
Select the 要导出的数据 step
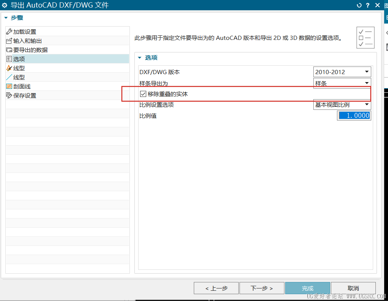67,50
